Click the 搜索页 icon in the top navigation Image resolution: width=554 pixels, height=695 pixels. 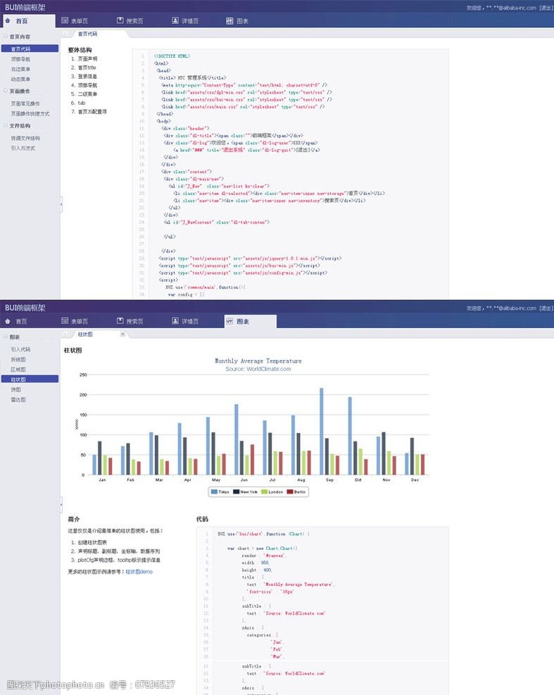[120, 21]
